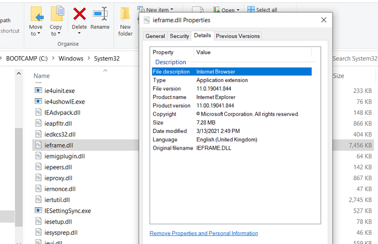Click the Properties dialog title icon
Viewport: 378px width, 244px height.
tap(146, 20)
